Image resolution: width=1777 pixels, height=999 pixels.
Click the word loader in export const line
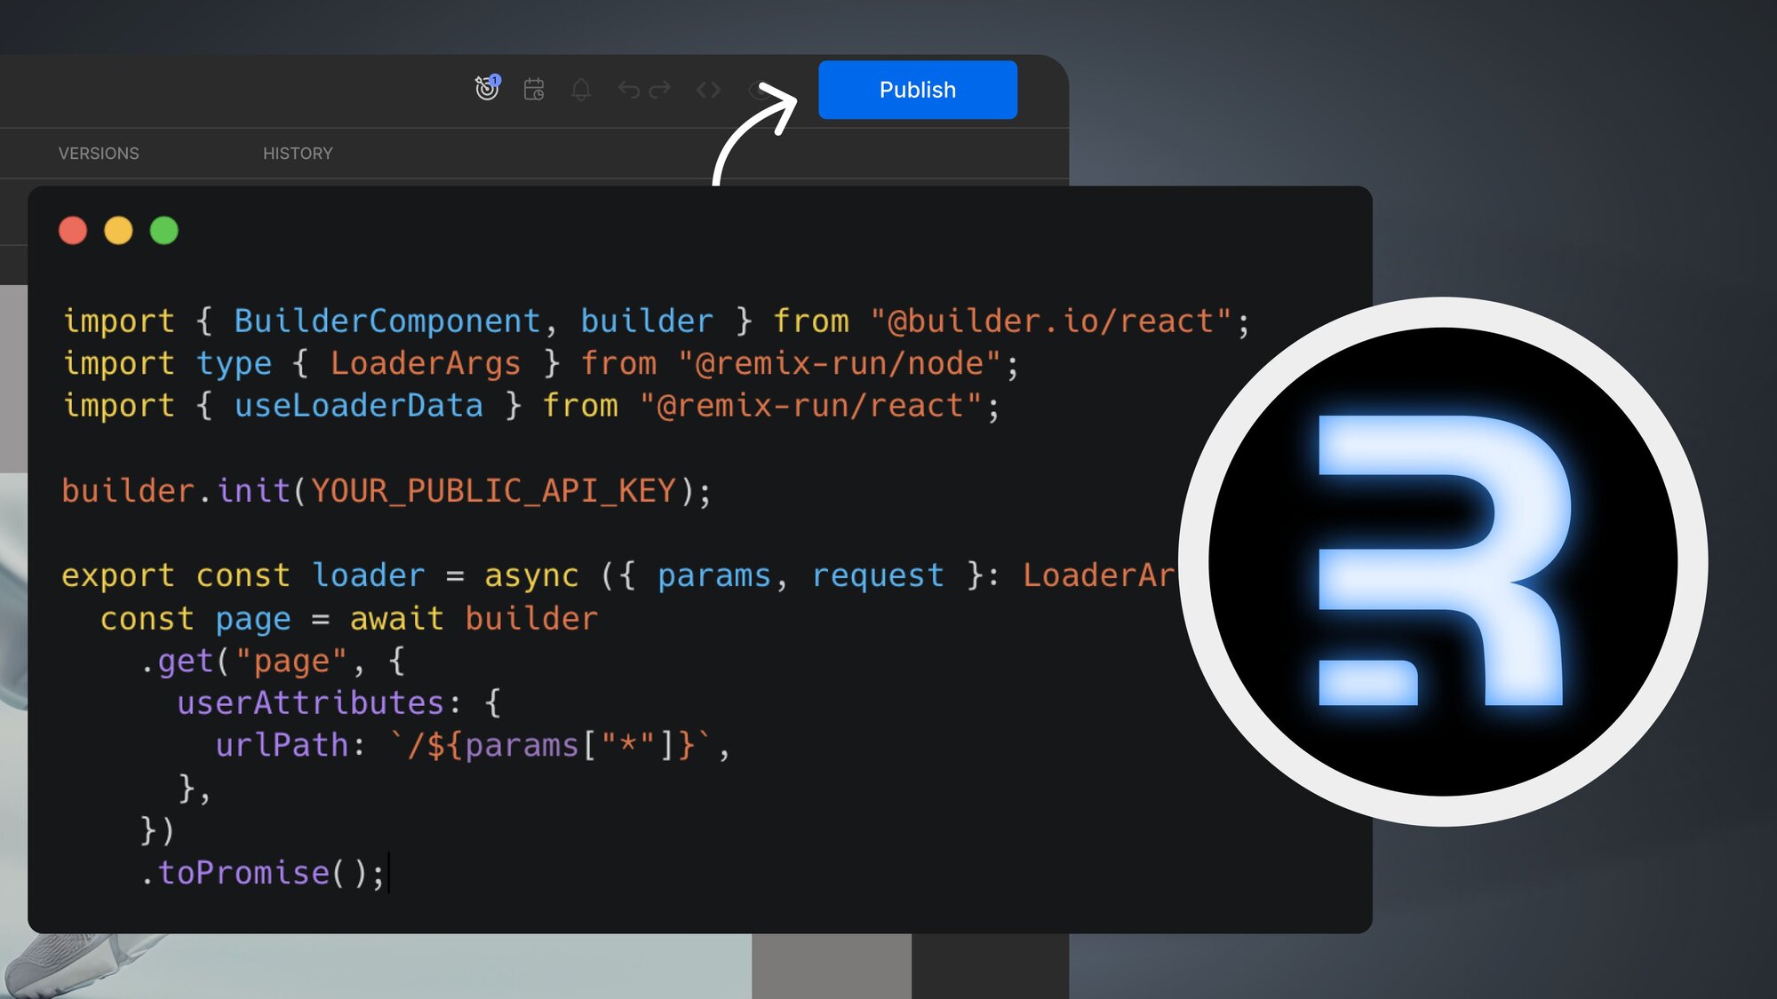tap(369, 575)
